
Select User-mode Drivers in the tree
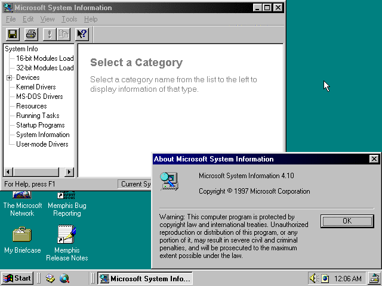pyautogui.click(x=42, y=144)
